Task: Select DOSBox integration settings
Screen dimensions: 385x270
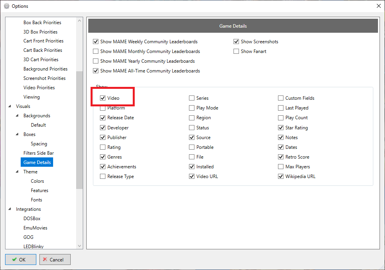Action: click(x=32, y=219)
